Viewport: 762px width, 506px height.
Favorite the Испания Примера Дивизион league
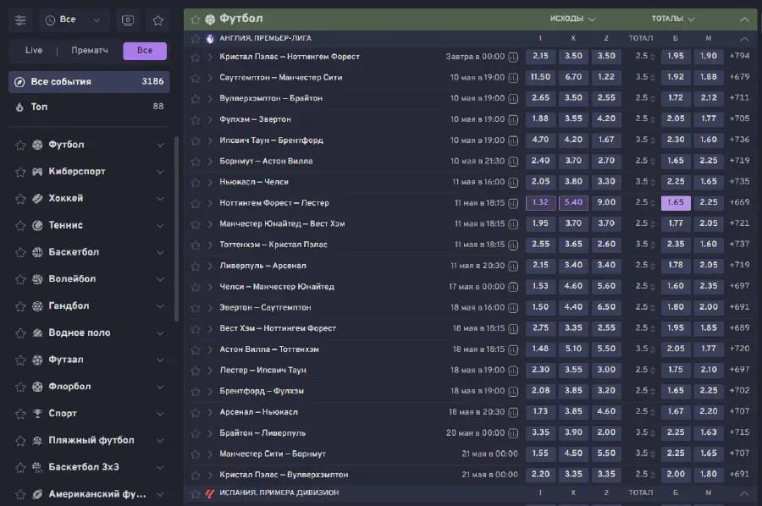pos(196,494)
